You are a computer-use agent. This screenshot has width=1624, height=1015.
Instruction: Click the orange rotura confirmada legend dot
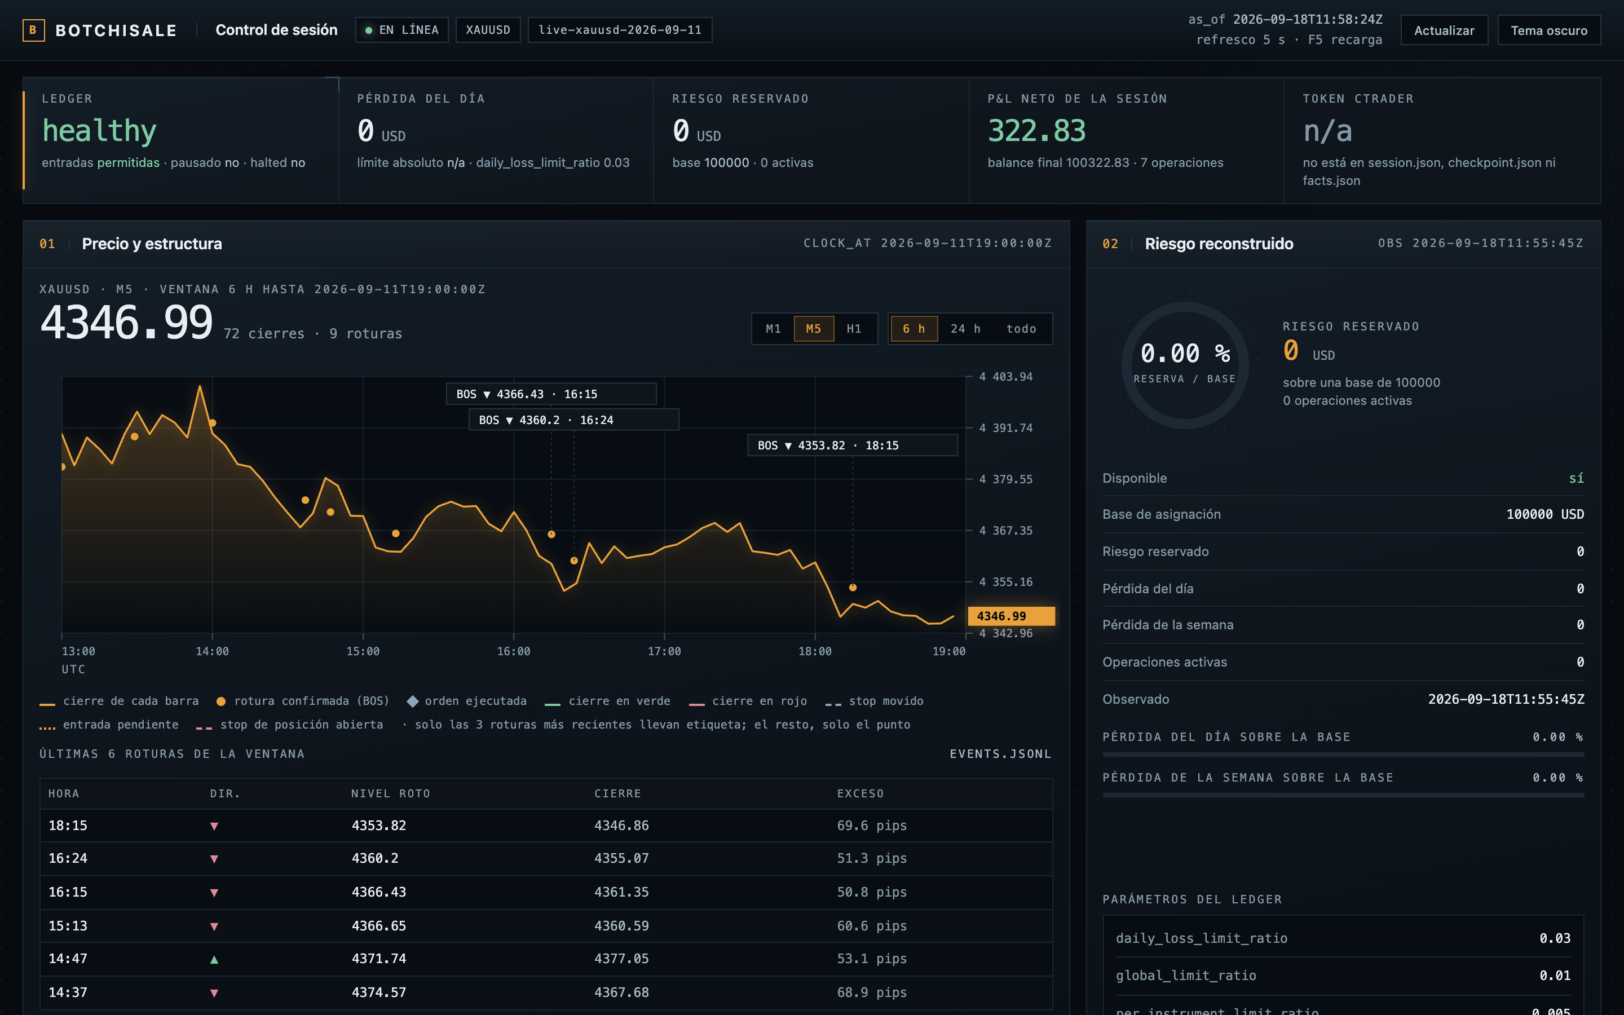click(221, 701)
